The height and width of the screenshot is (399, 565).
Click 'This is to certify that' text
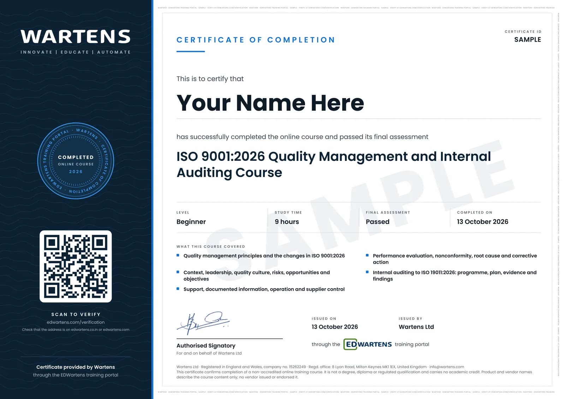210,79
